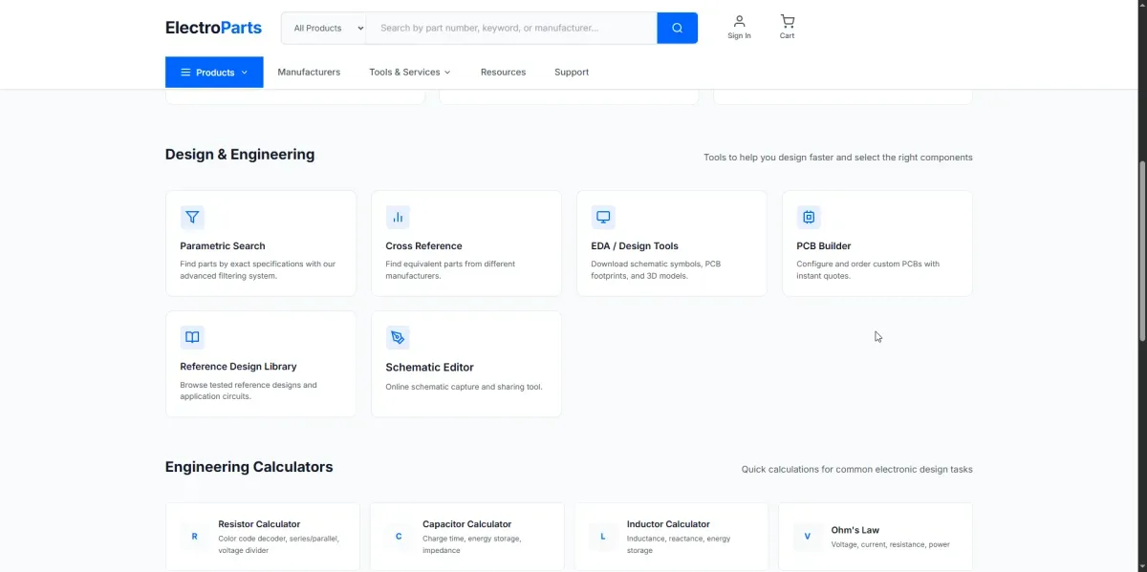Viewport: 1147px width, 572px height.
Task: Click the Reference Design Library book icon
Action: (x=192, y=337)
